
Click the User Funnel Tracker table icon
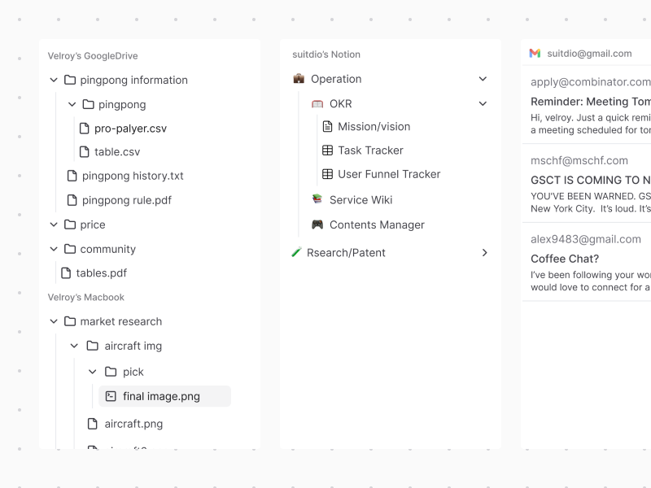(328, 174)
